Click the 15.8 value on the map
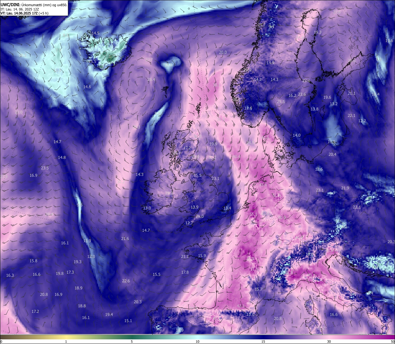Viewport: 395px width, 344px height. click(33, 261)
